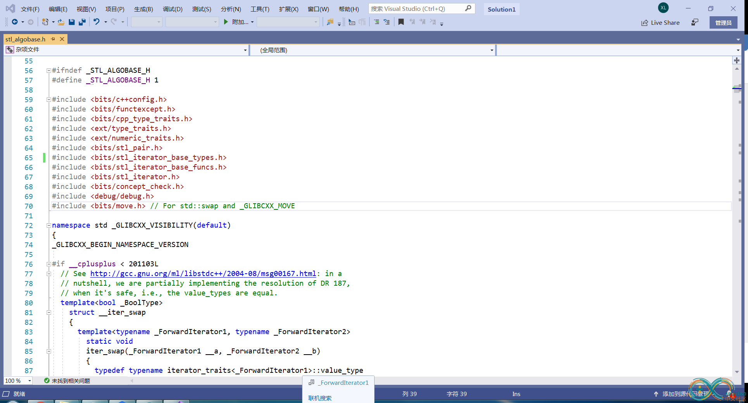748x403 pixels.
Task: Click the vertical scrollbar up arrow
Action: click(737, 69)
